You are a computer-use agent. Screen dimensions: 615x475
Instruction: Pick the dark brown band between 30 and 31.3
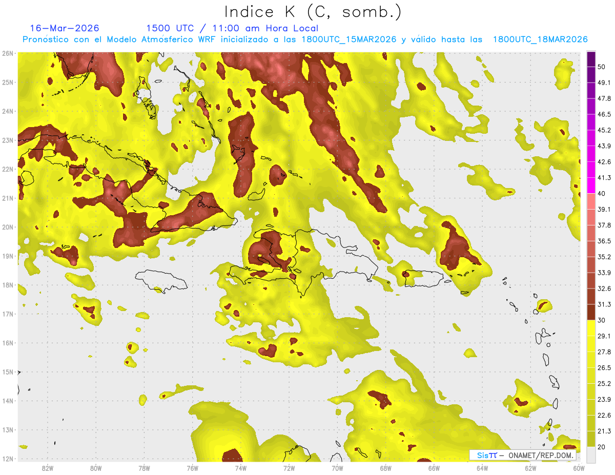coord(591,312)
